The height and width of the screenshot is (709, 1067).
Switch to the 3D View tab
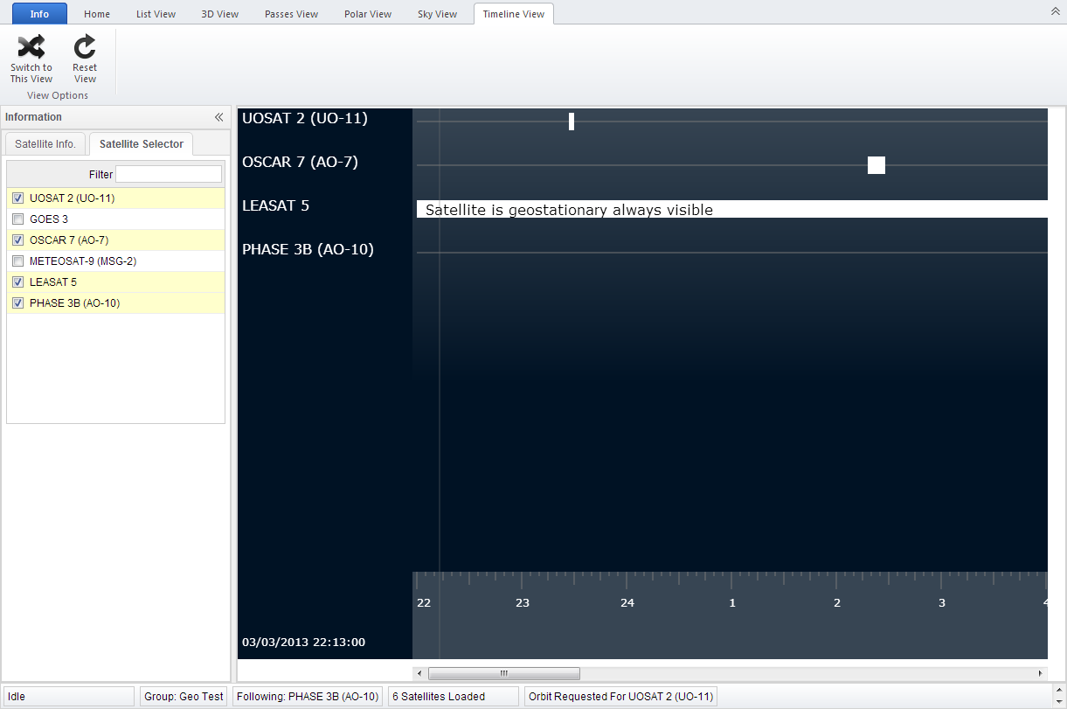pyautogui.click(x=220, y=14)
